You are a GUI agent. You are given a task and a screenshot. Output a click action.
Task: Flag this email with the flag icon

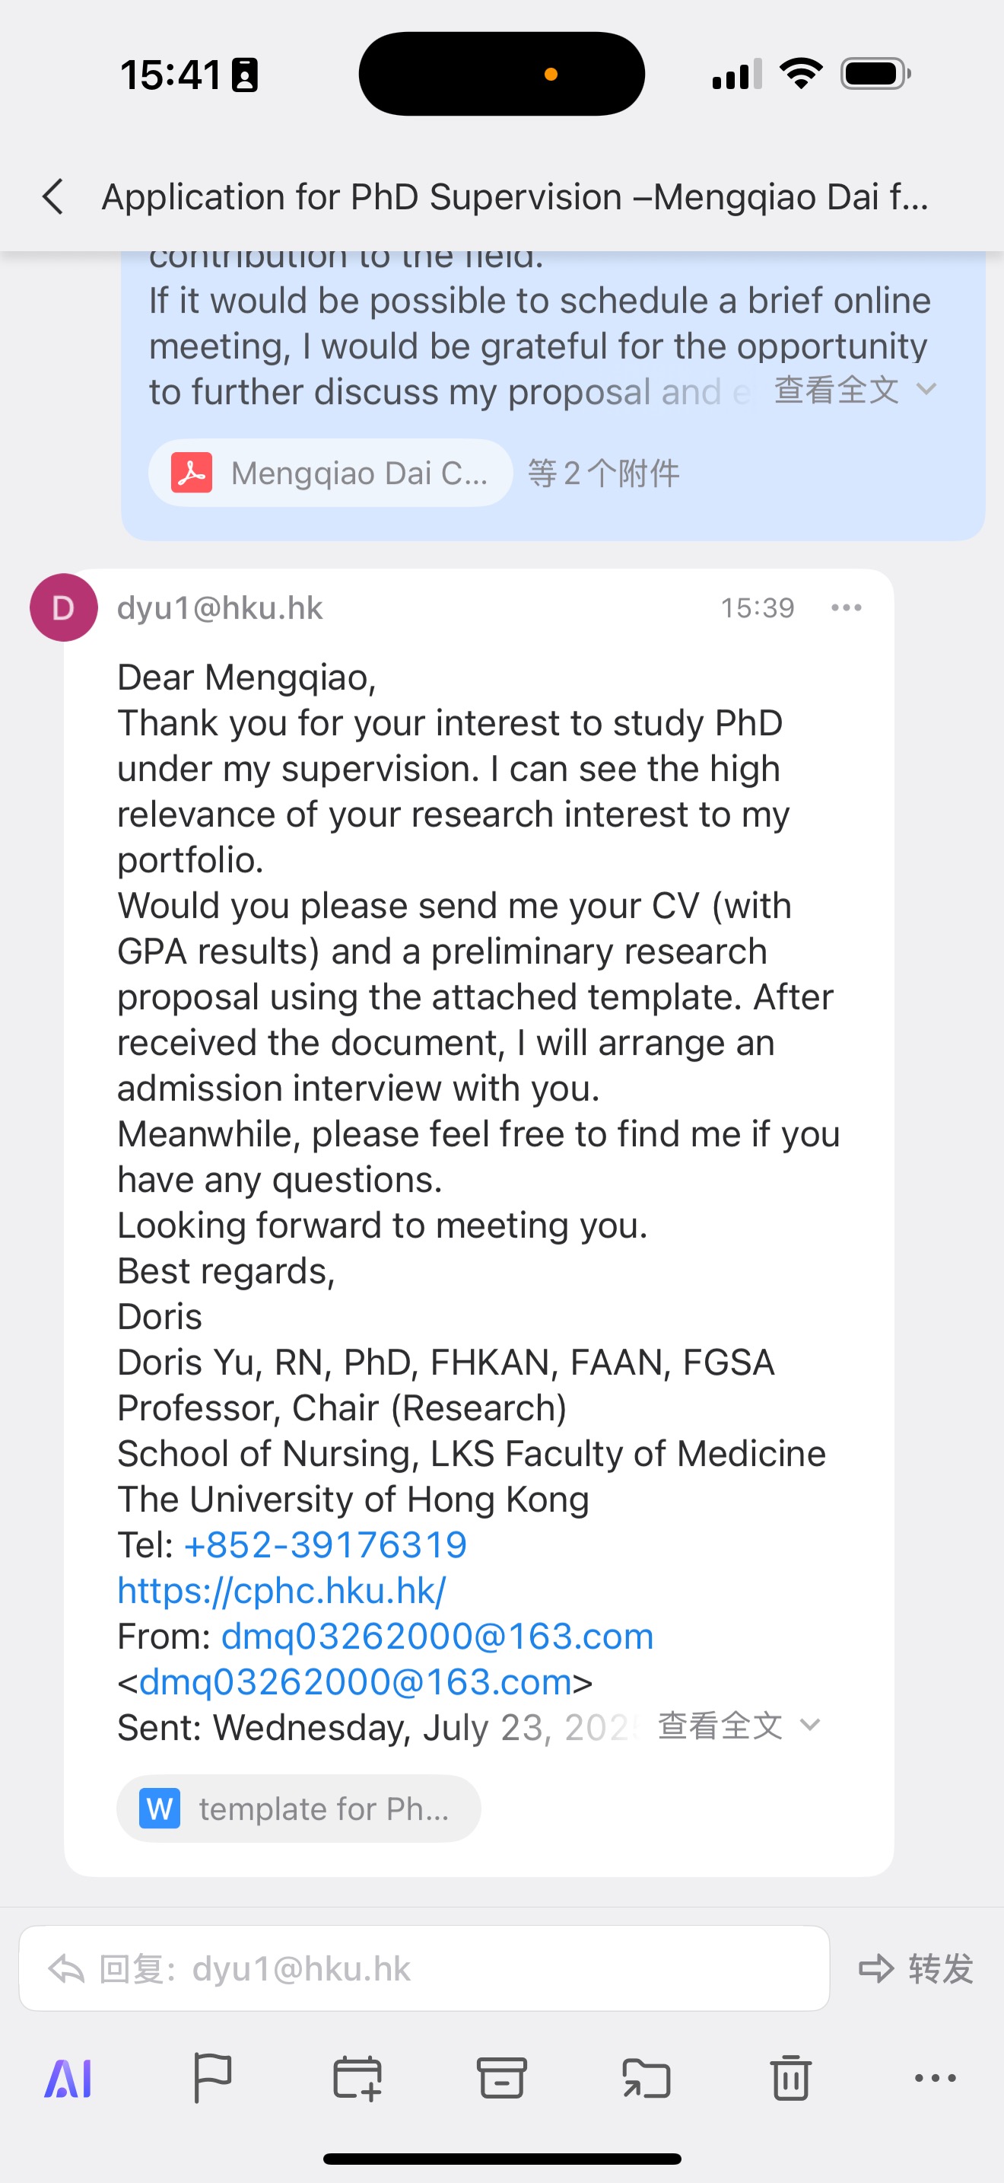pos(211,2078)
